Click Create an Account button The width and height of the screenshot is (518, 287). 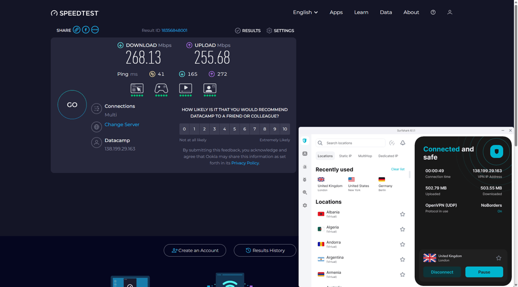(x=195, y=251)
